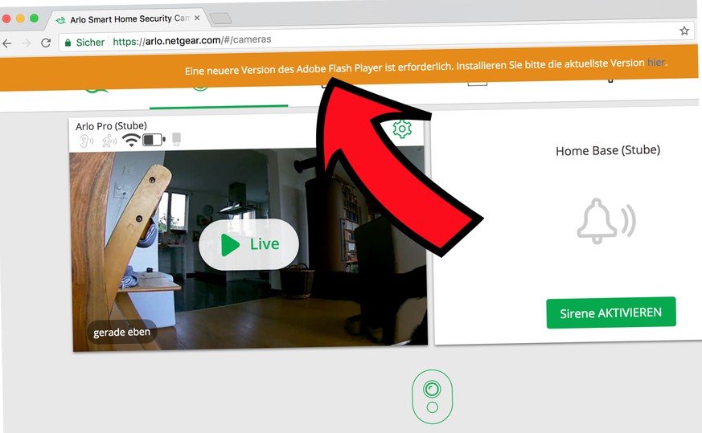The height and width of the screenshot is (433, 702).
Task: Go back to the previous page
Action: pos(7,43)
